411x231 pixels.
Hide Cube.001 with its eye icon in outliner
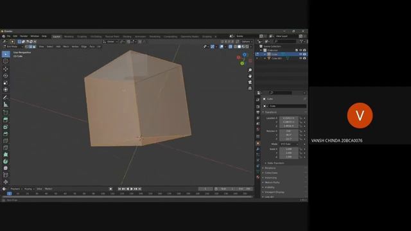tap(301, 58)
